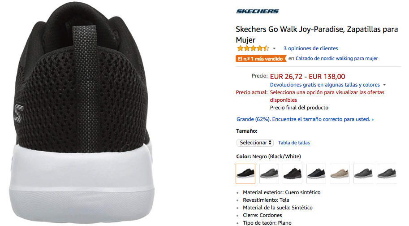The height and width of the screenshot is (226, 409).
Task: Click the large shoe heel product image
Action: pos(82,113)
